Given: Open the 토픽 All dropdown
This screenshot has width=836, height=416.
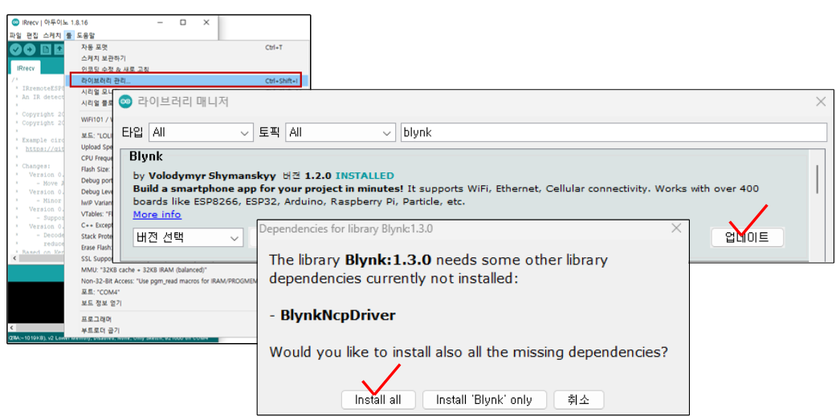Looking at the screenshot, I should point(341,132).
